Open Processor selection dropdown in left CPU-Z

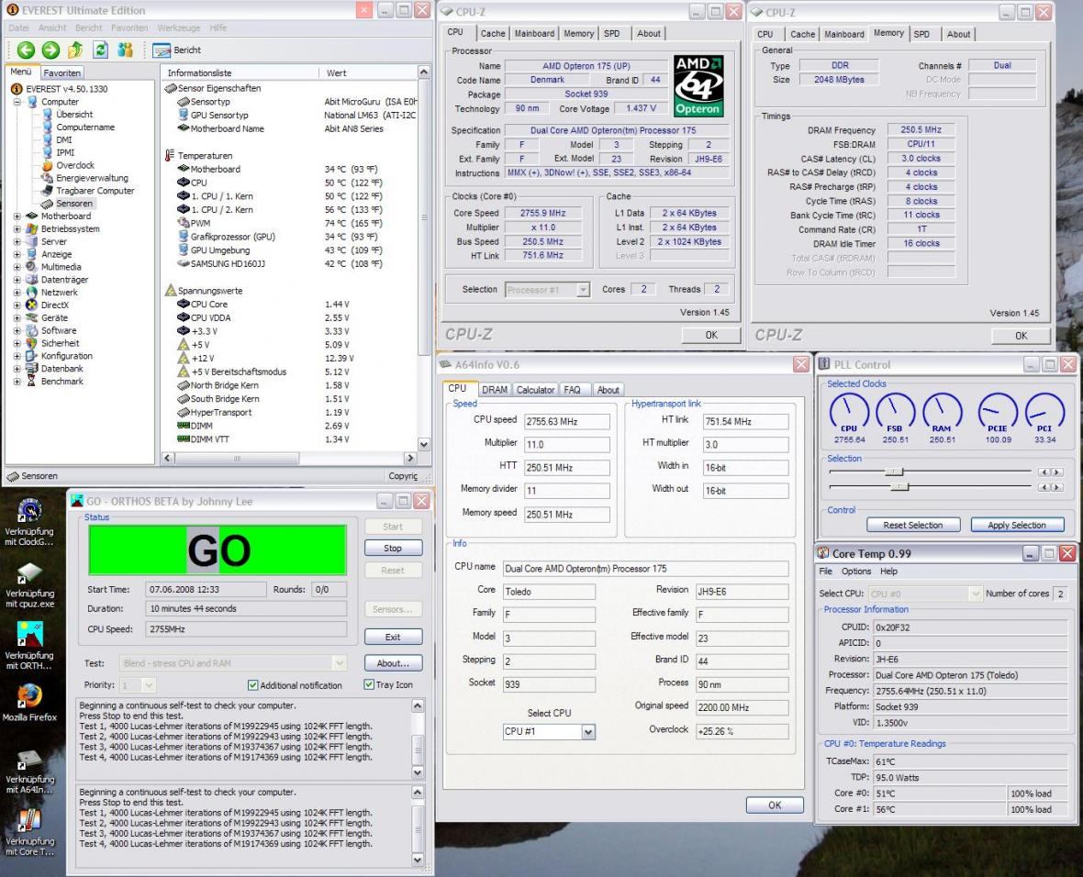583,290
